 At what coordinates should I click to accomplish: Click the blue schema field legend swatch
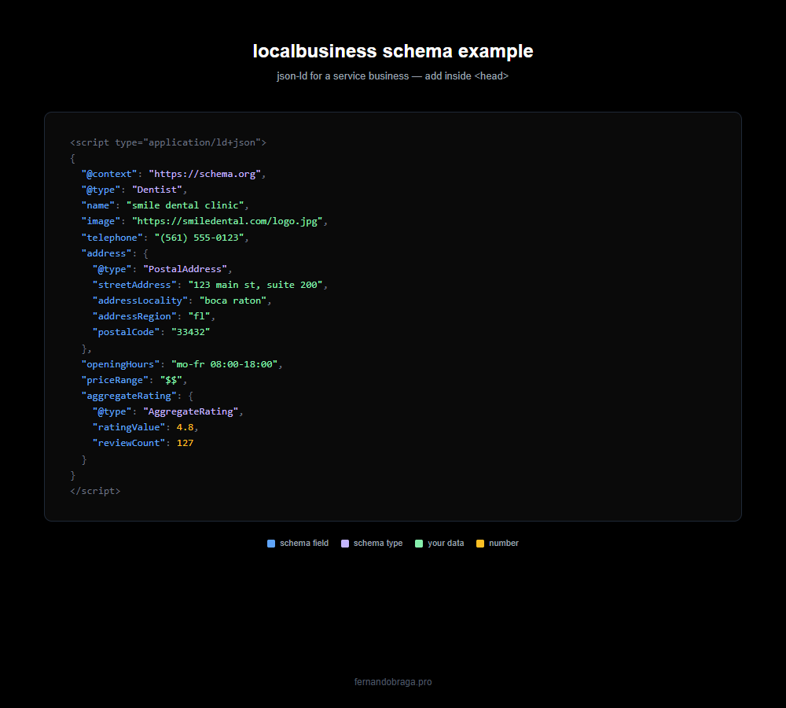pyautogui.click(x=271, y=544)
